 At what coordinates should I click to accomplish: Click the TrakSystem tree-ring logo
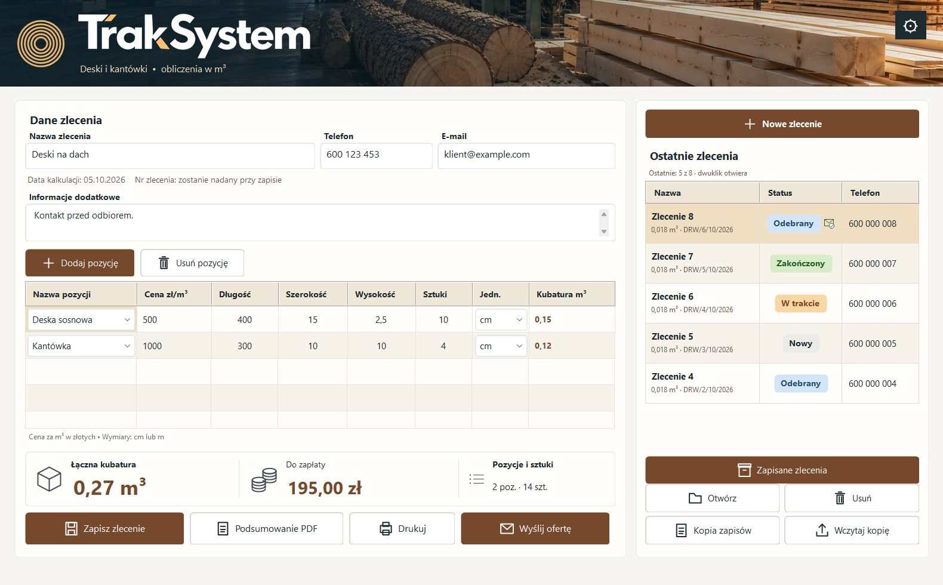[41, 44]
